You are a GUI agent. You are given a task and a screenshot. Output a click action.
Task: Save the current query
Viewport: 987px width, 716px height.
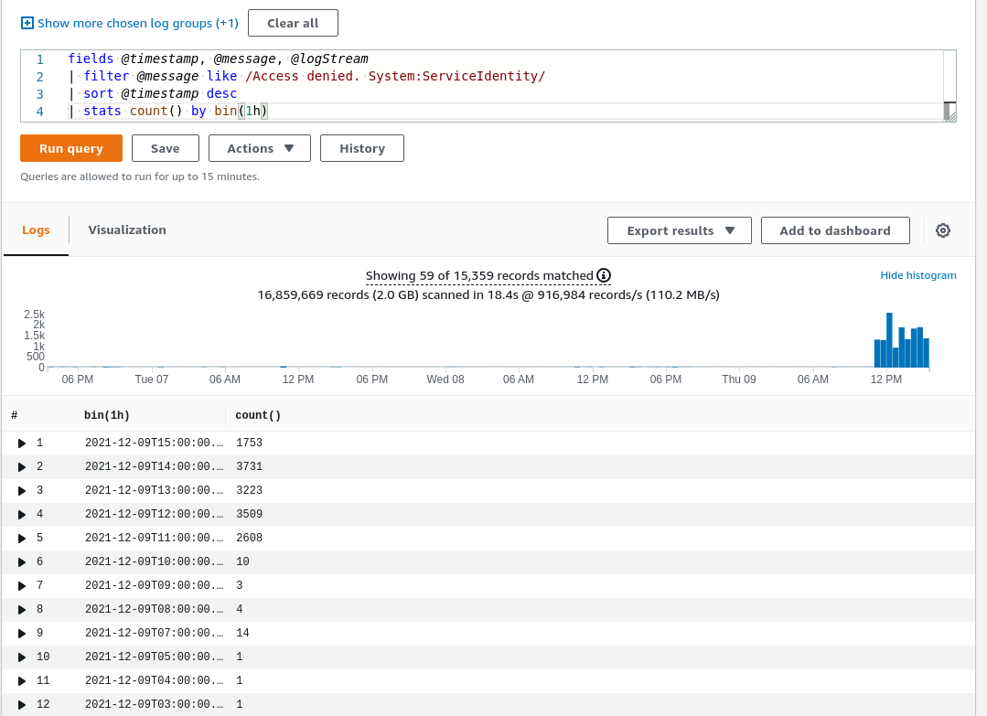(165, 148)
